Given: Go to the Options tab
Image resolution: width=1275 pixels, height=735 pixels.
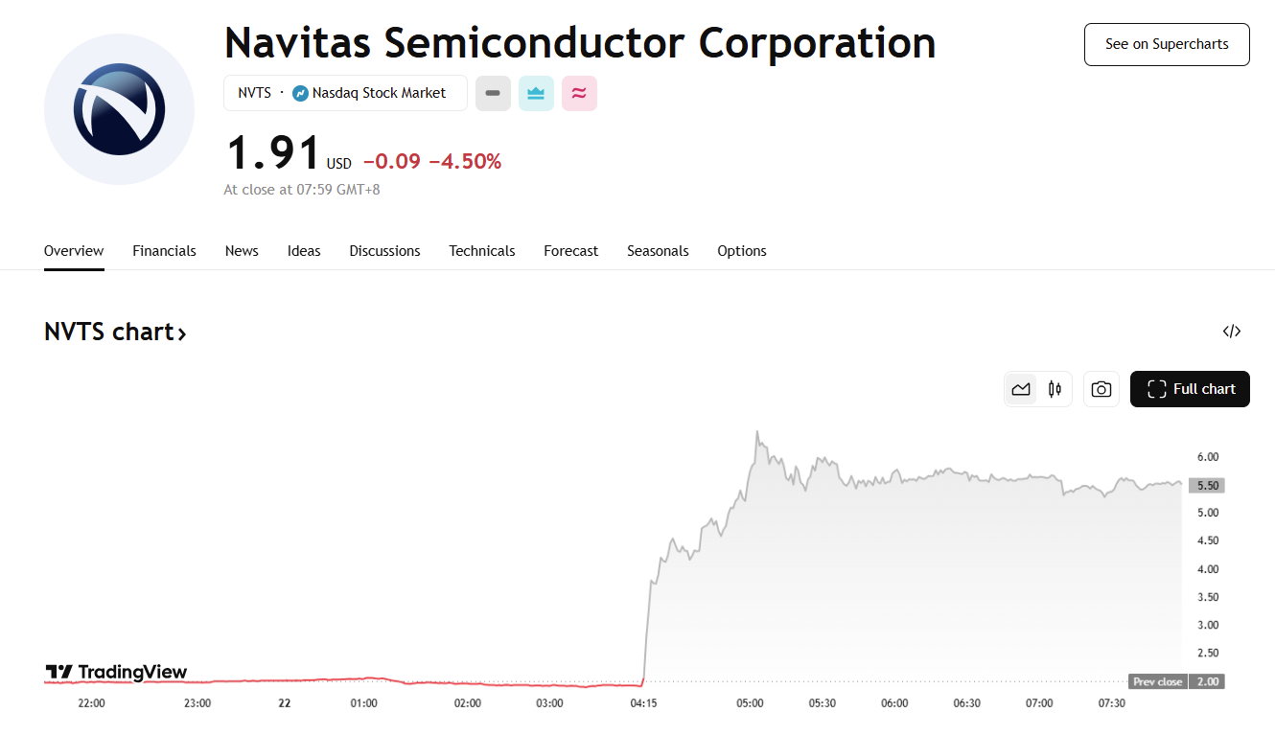Looking at the screenshot, I should (741, 251).
